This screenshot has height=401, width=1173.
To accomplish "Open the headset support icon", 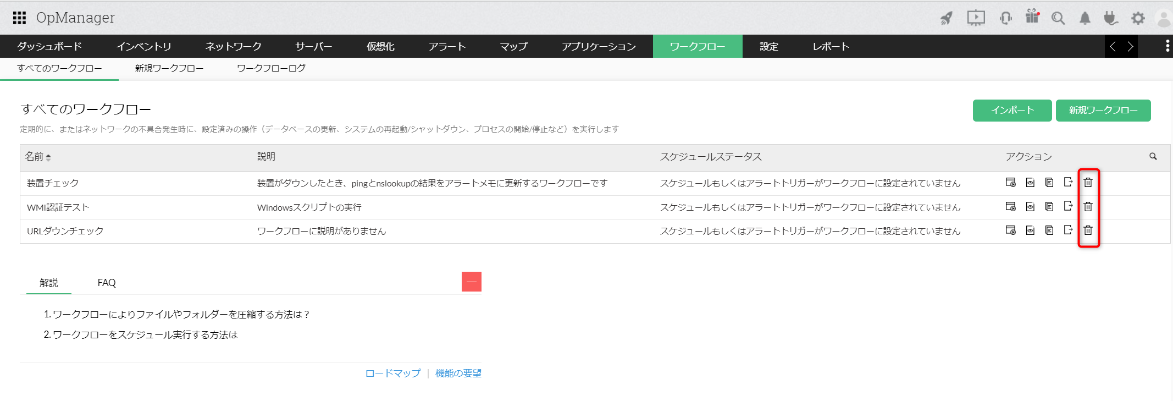I will [1006, 18].
